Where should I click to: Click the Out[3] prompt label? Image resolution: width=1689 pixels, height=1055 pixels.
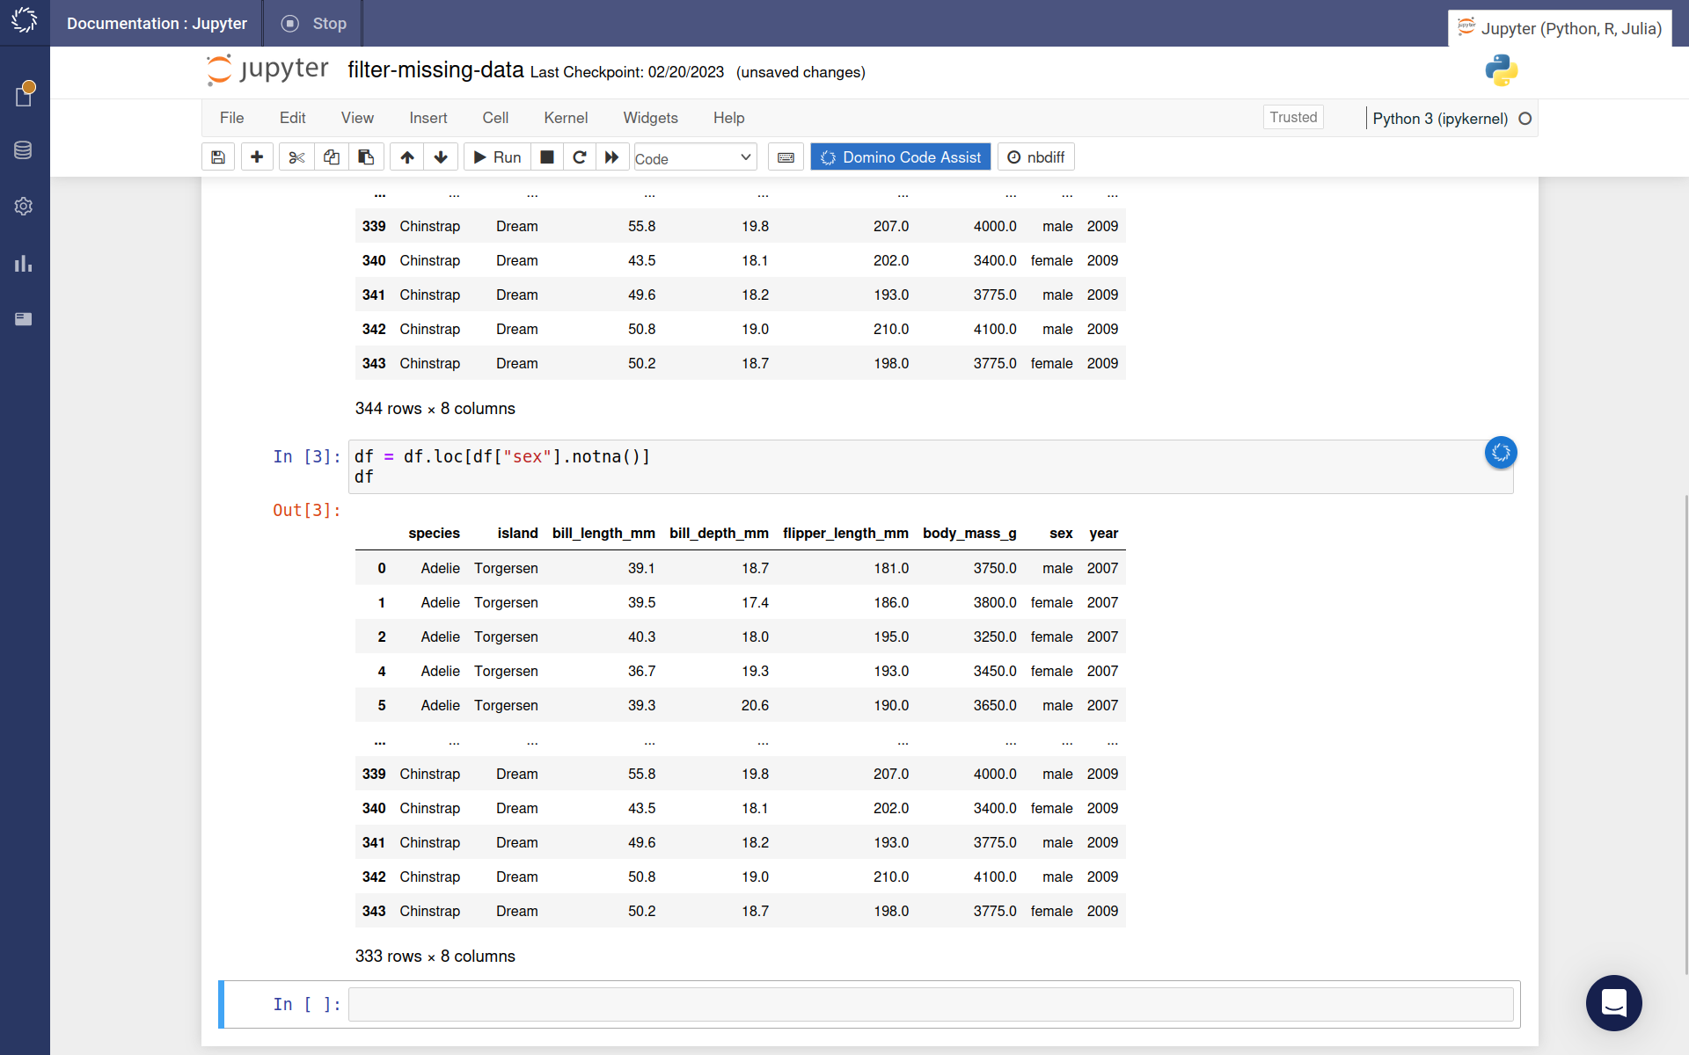(306, 511)
